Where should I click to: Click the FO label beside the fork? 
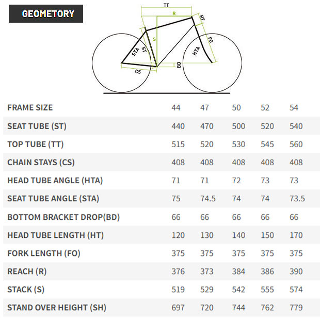(x=210, y=40)
